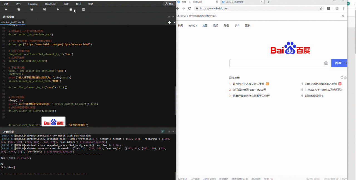Save the script with the floppy disk icon
Screen dimensions: 356x180
32,9
